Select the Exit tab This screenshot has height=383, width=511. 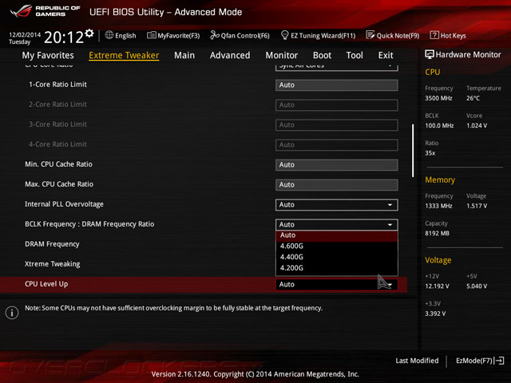click(386, 55)
